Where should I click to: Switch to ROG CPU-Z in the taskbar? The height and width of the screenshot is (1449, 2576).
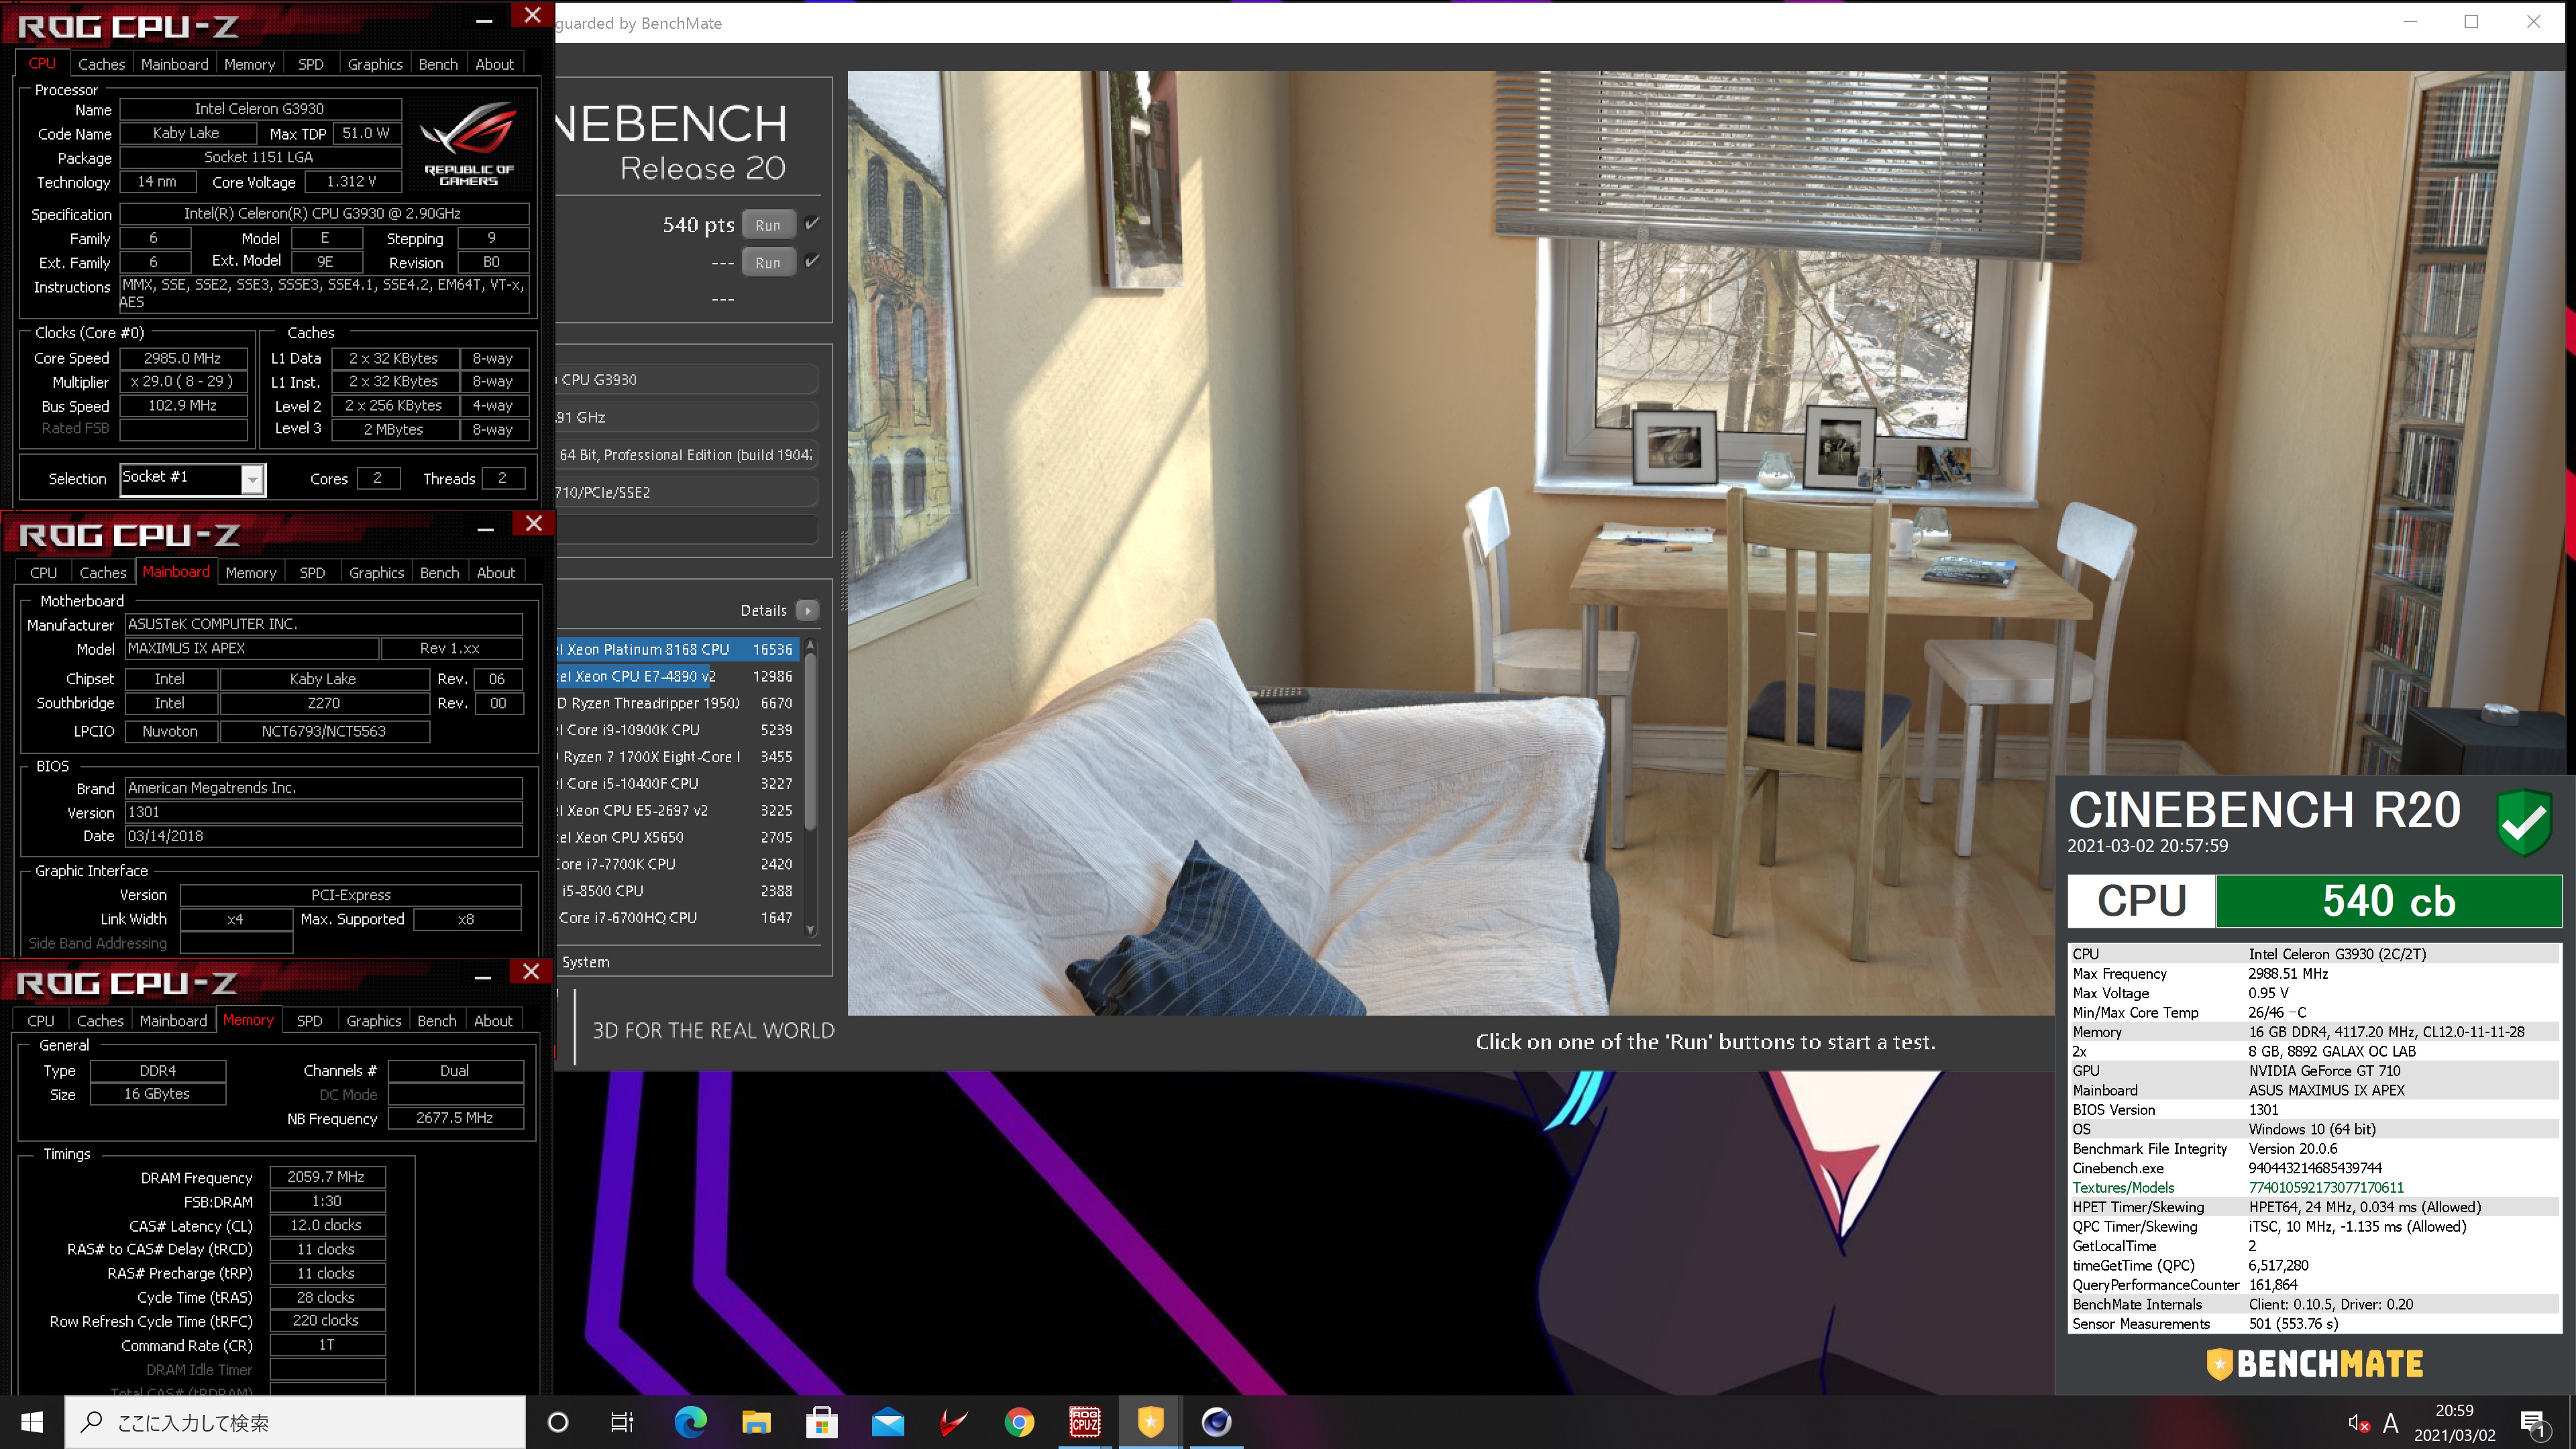[1085, 1422]
